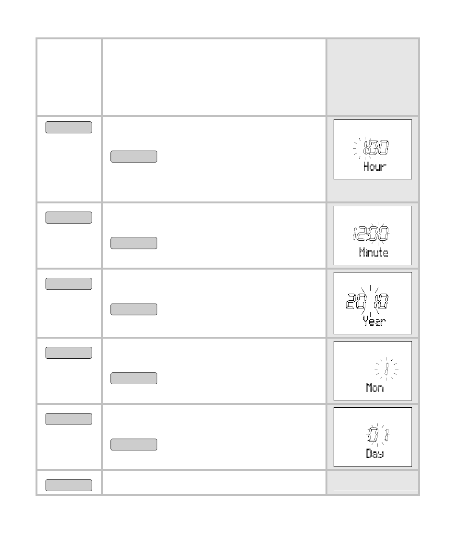
Task: Click the middle-cell gray button in the Minute row
Action: [x=134, y=243]
